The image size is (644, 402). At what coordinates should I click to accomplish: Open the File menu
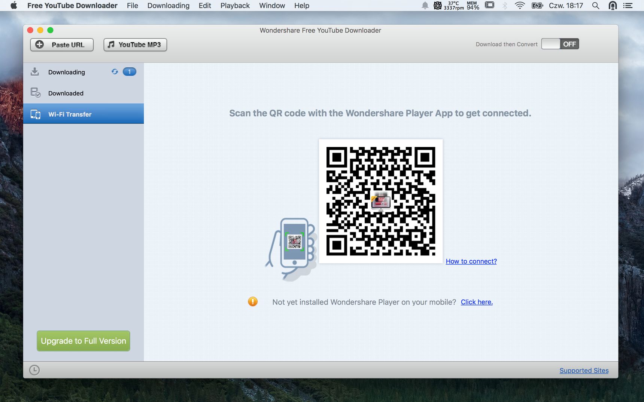click(133, 6)
